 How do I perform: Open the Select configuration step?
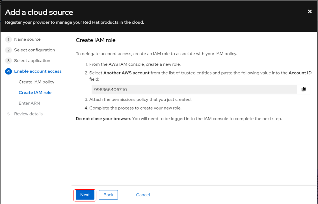(34, 50)
